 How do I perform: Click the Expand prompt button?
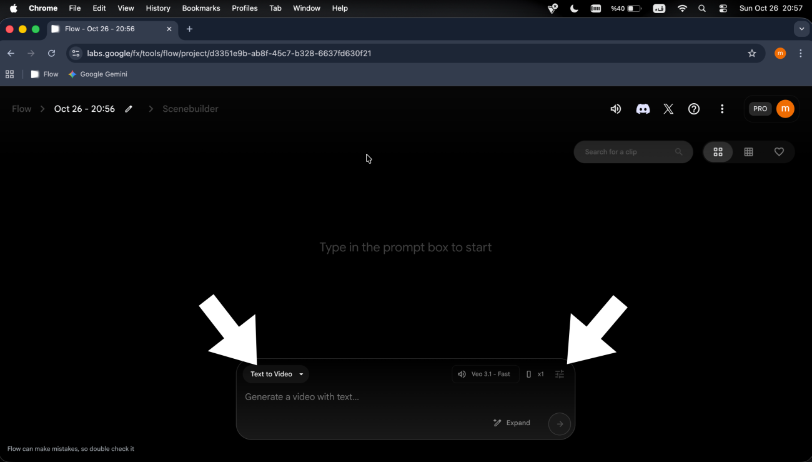[512, 423]
